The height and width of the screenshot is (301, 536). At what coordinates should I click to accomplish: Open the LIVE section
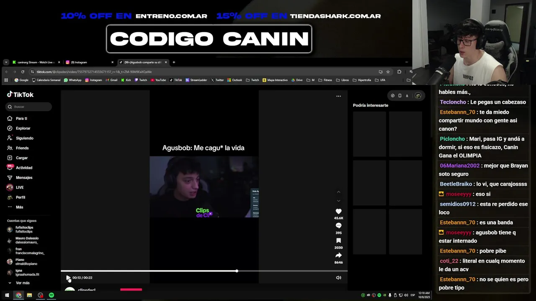point(15,187)
